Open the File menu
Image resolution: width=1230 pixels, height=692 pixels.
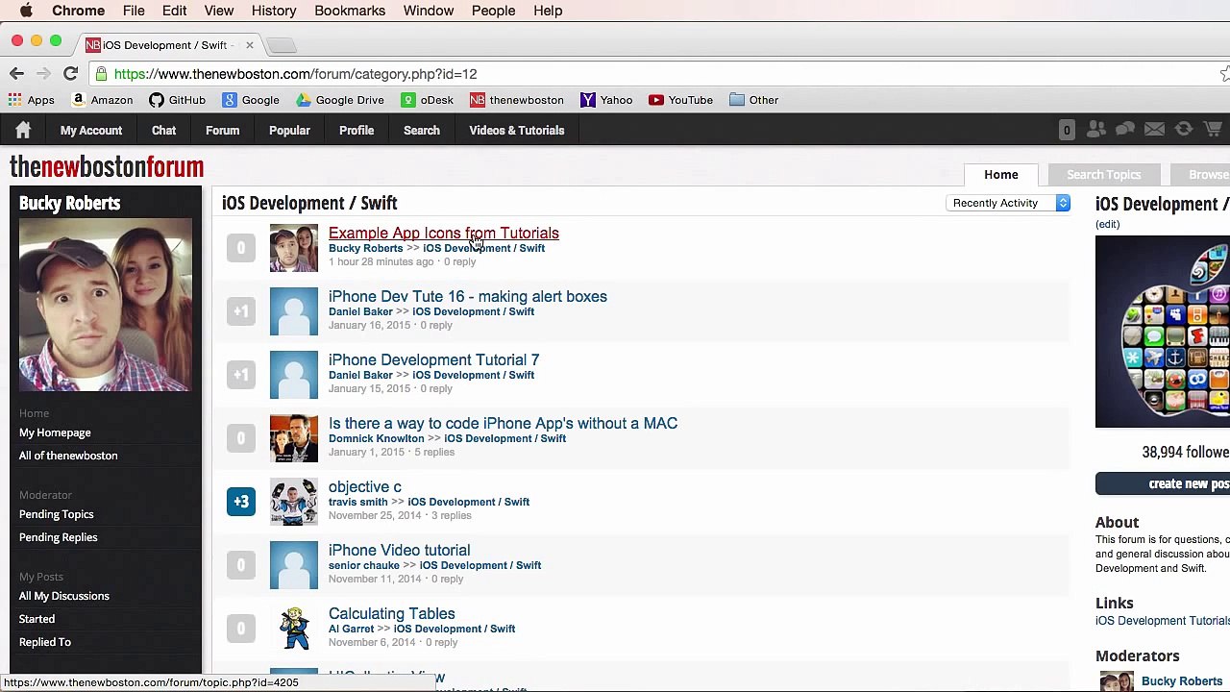click(134, 11)
